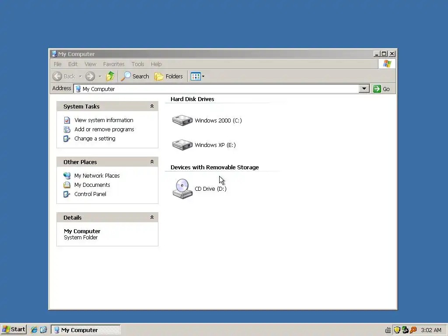448x336 pixels.
Task: Open the Favorites menu
Action: 114,64
